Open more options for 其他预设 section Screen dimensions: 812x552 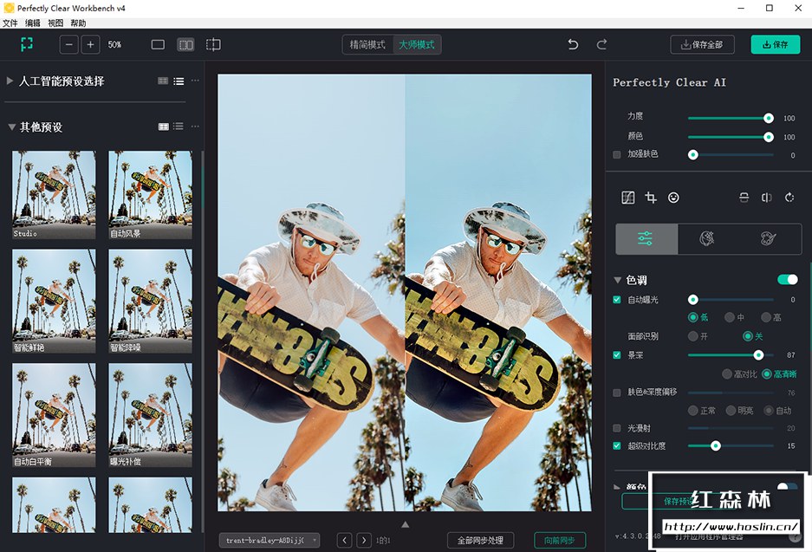coord(195,126)
